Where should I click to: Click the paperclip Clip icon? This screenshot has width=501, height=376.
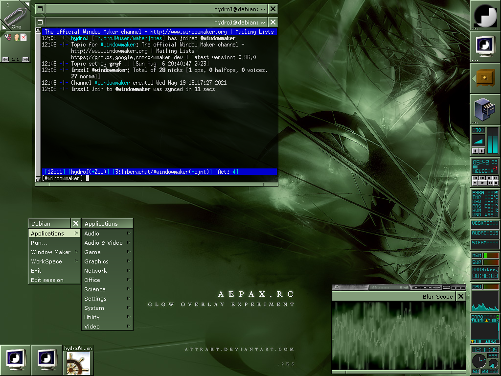[16, 16]
